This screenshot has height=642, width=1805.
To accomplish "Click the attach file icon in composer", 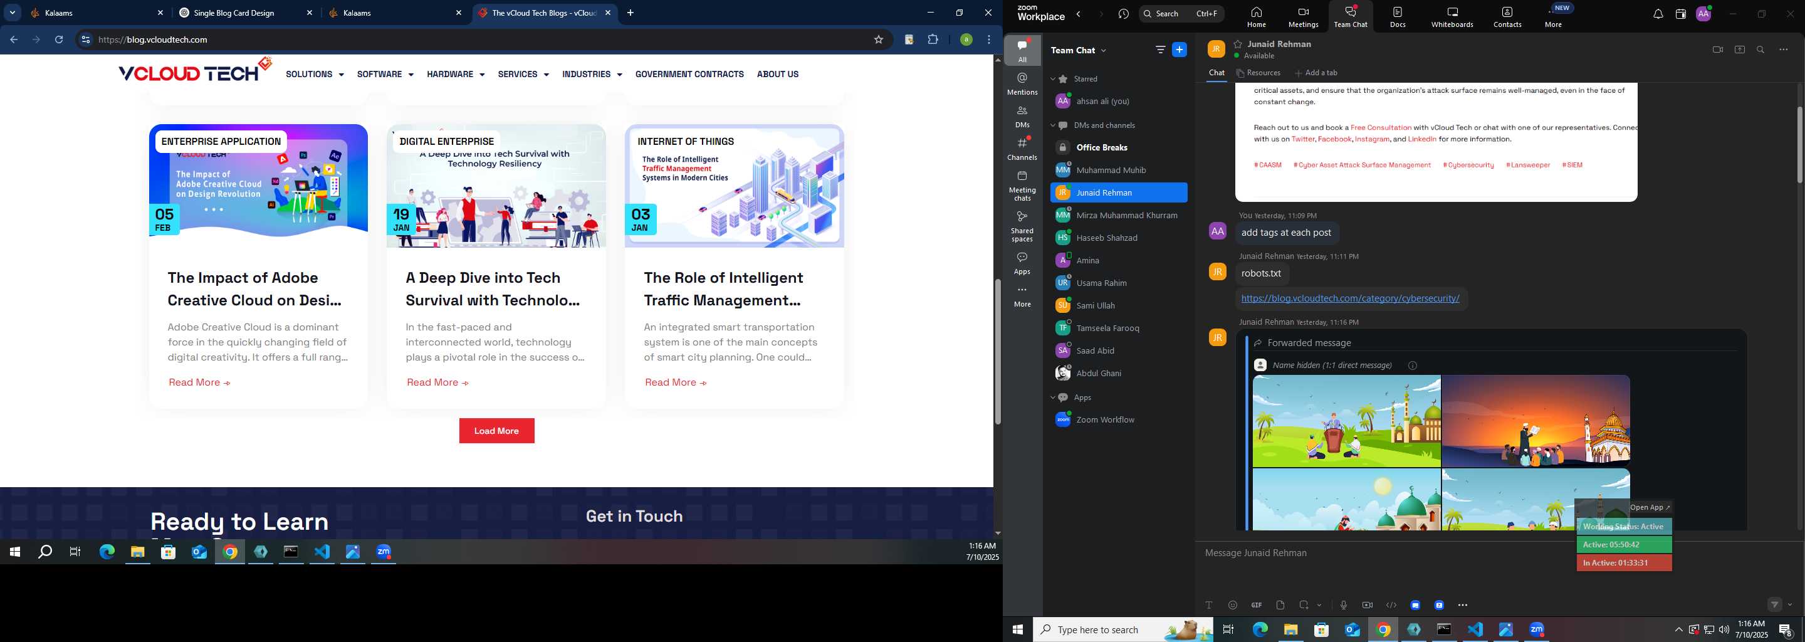I will (x=1280, y=605).
